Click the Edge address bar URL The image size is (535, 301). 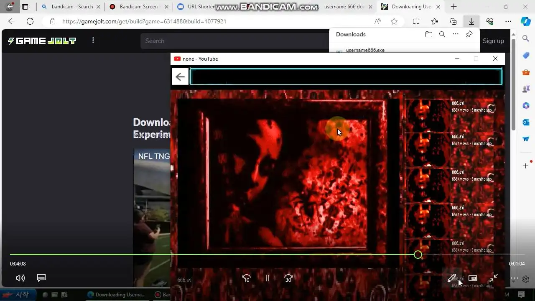(144, 21)
